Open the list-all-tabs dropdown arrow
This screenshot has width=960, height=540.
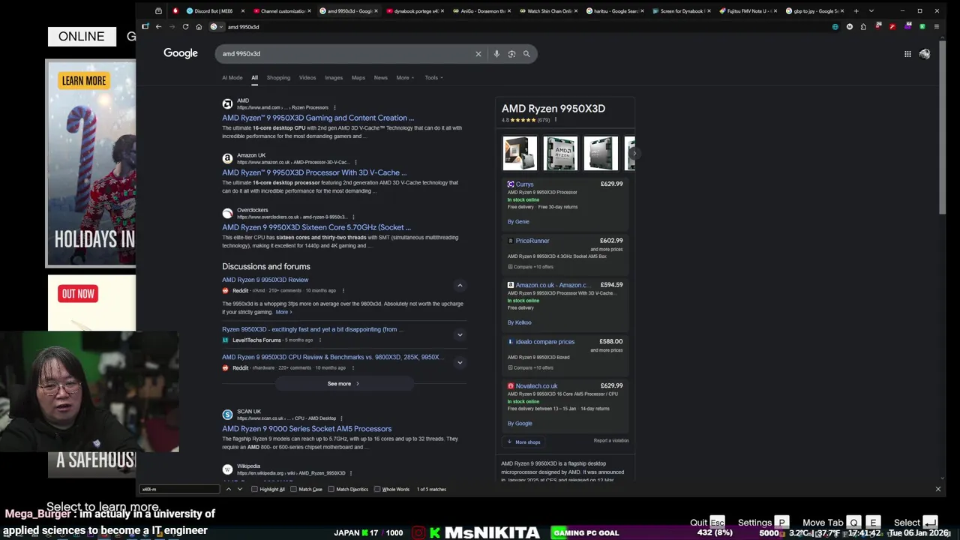(871, 11)
